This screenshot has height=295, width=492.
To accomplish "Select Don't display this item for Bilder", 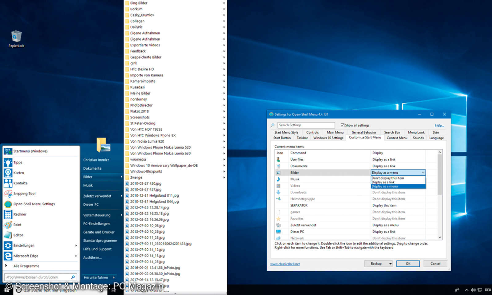I will [x=388, y=178].
